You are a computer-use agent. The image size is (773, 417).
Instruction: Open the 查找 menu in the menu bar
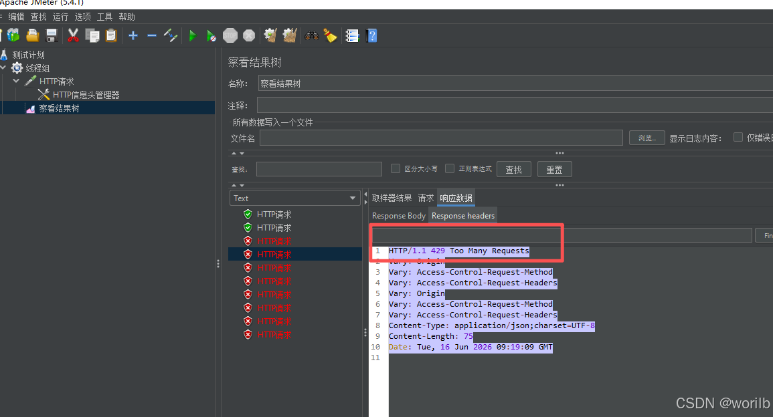click(x=38, y=17)
